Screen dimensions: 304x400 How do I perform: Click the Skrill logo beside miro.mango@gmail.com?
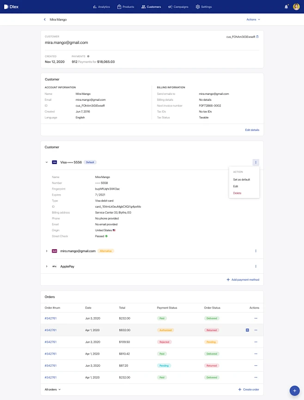(x=54, y=251)
